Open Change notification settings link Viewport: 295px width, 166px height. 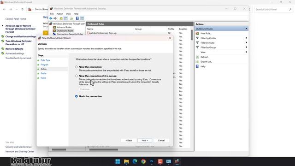(20, 36)
